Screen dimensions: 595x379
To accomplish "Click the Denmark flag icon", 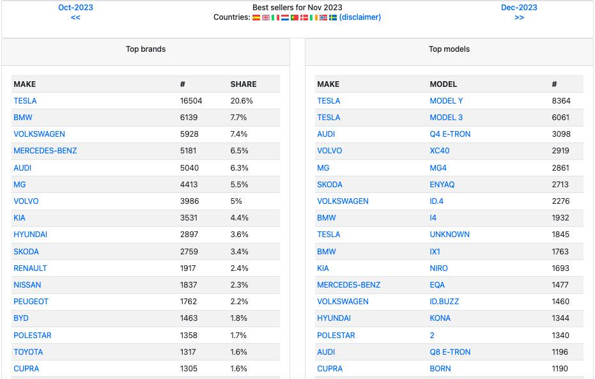I will tap(304, 18).
